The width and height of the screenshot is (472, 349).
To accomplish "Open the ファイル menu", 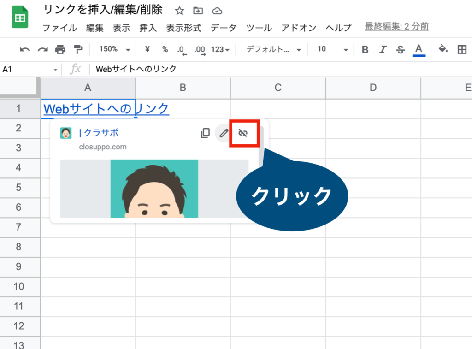I will click(x=59, y=28).
